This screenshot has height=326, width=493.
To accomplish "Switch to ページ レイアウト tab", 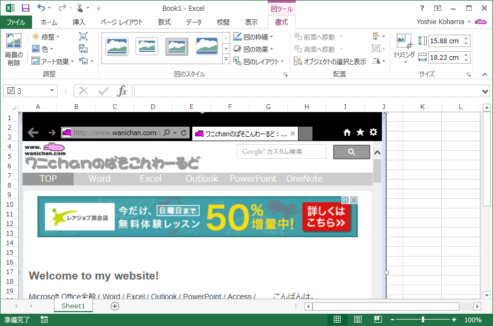I will tap(122, 22).
